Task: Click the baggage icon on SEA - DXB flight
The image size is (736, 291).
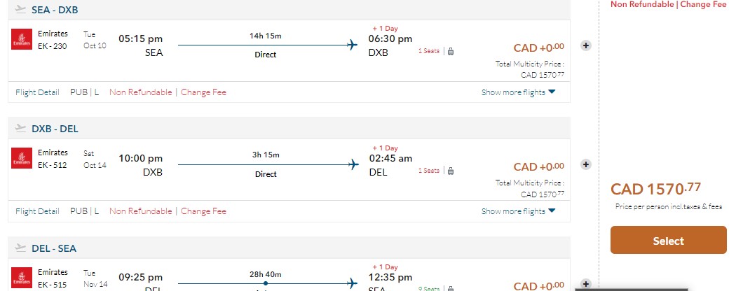Action: [x=451, y=51]
